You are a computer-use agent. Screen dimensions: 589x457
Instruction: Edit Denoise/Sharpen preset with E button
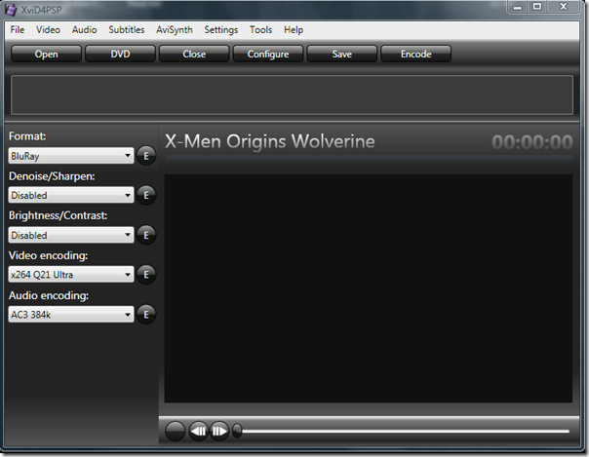[x=146, y=195]
